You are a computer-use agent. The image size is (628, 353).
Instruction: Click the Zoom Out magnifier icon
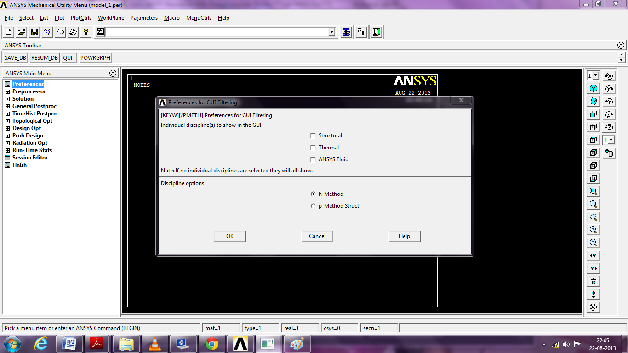point(594,243)
